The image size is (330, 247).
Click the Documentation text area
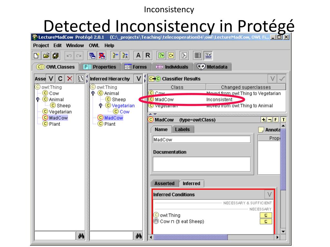(x=202, y=164)
